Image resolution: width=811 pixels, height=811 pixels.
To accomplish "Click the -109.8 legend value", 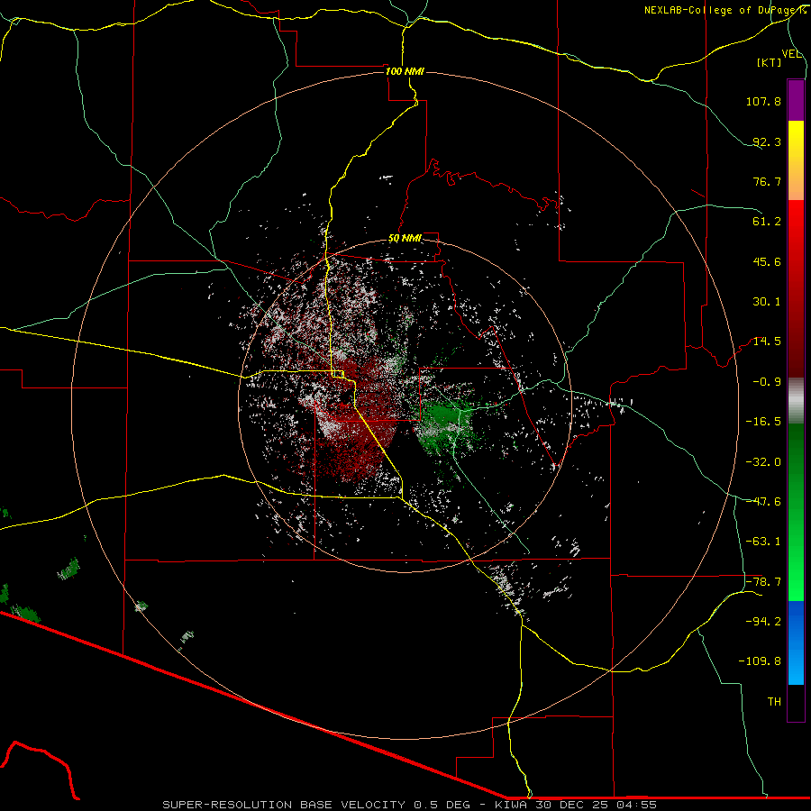I will [760, 661].
